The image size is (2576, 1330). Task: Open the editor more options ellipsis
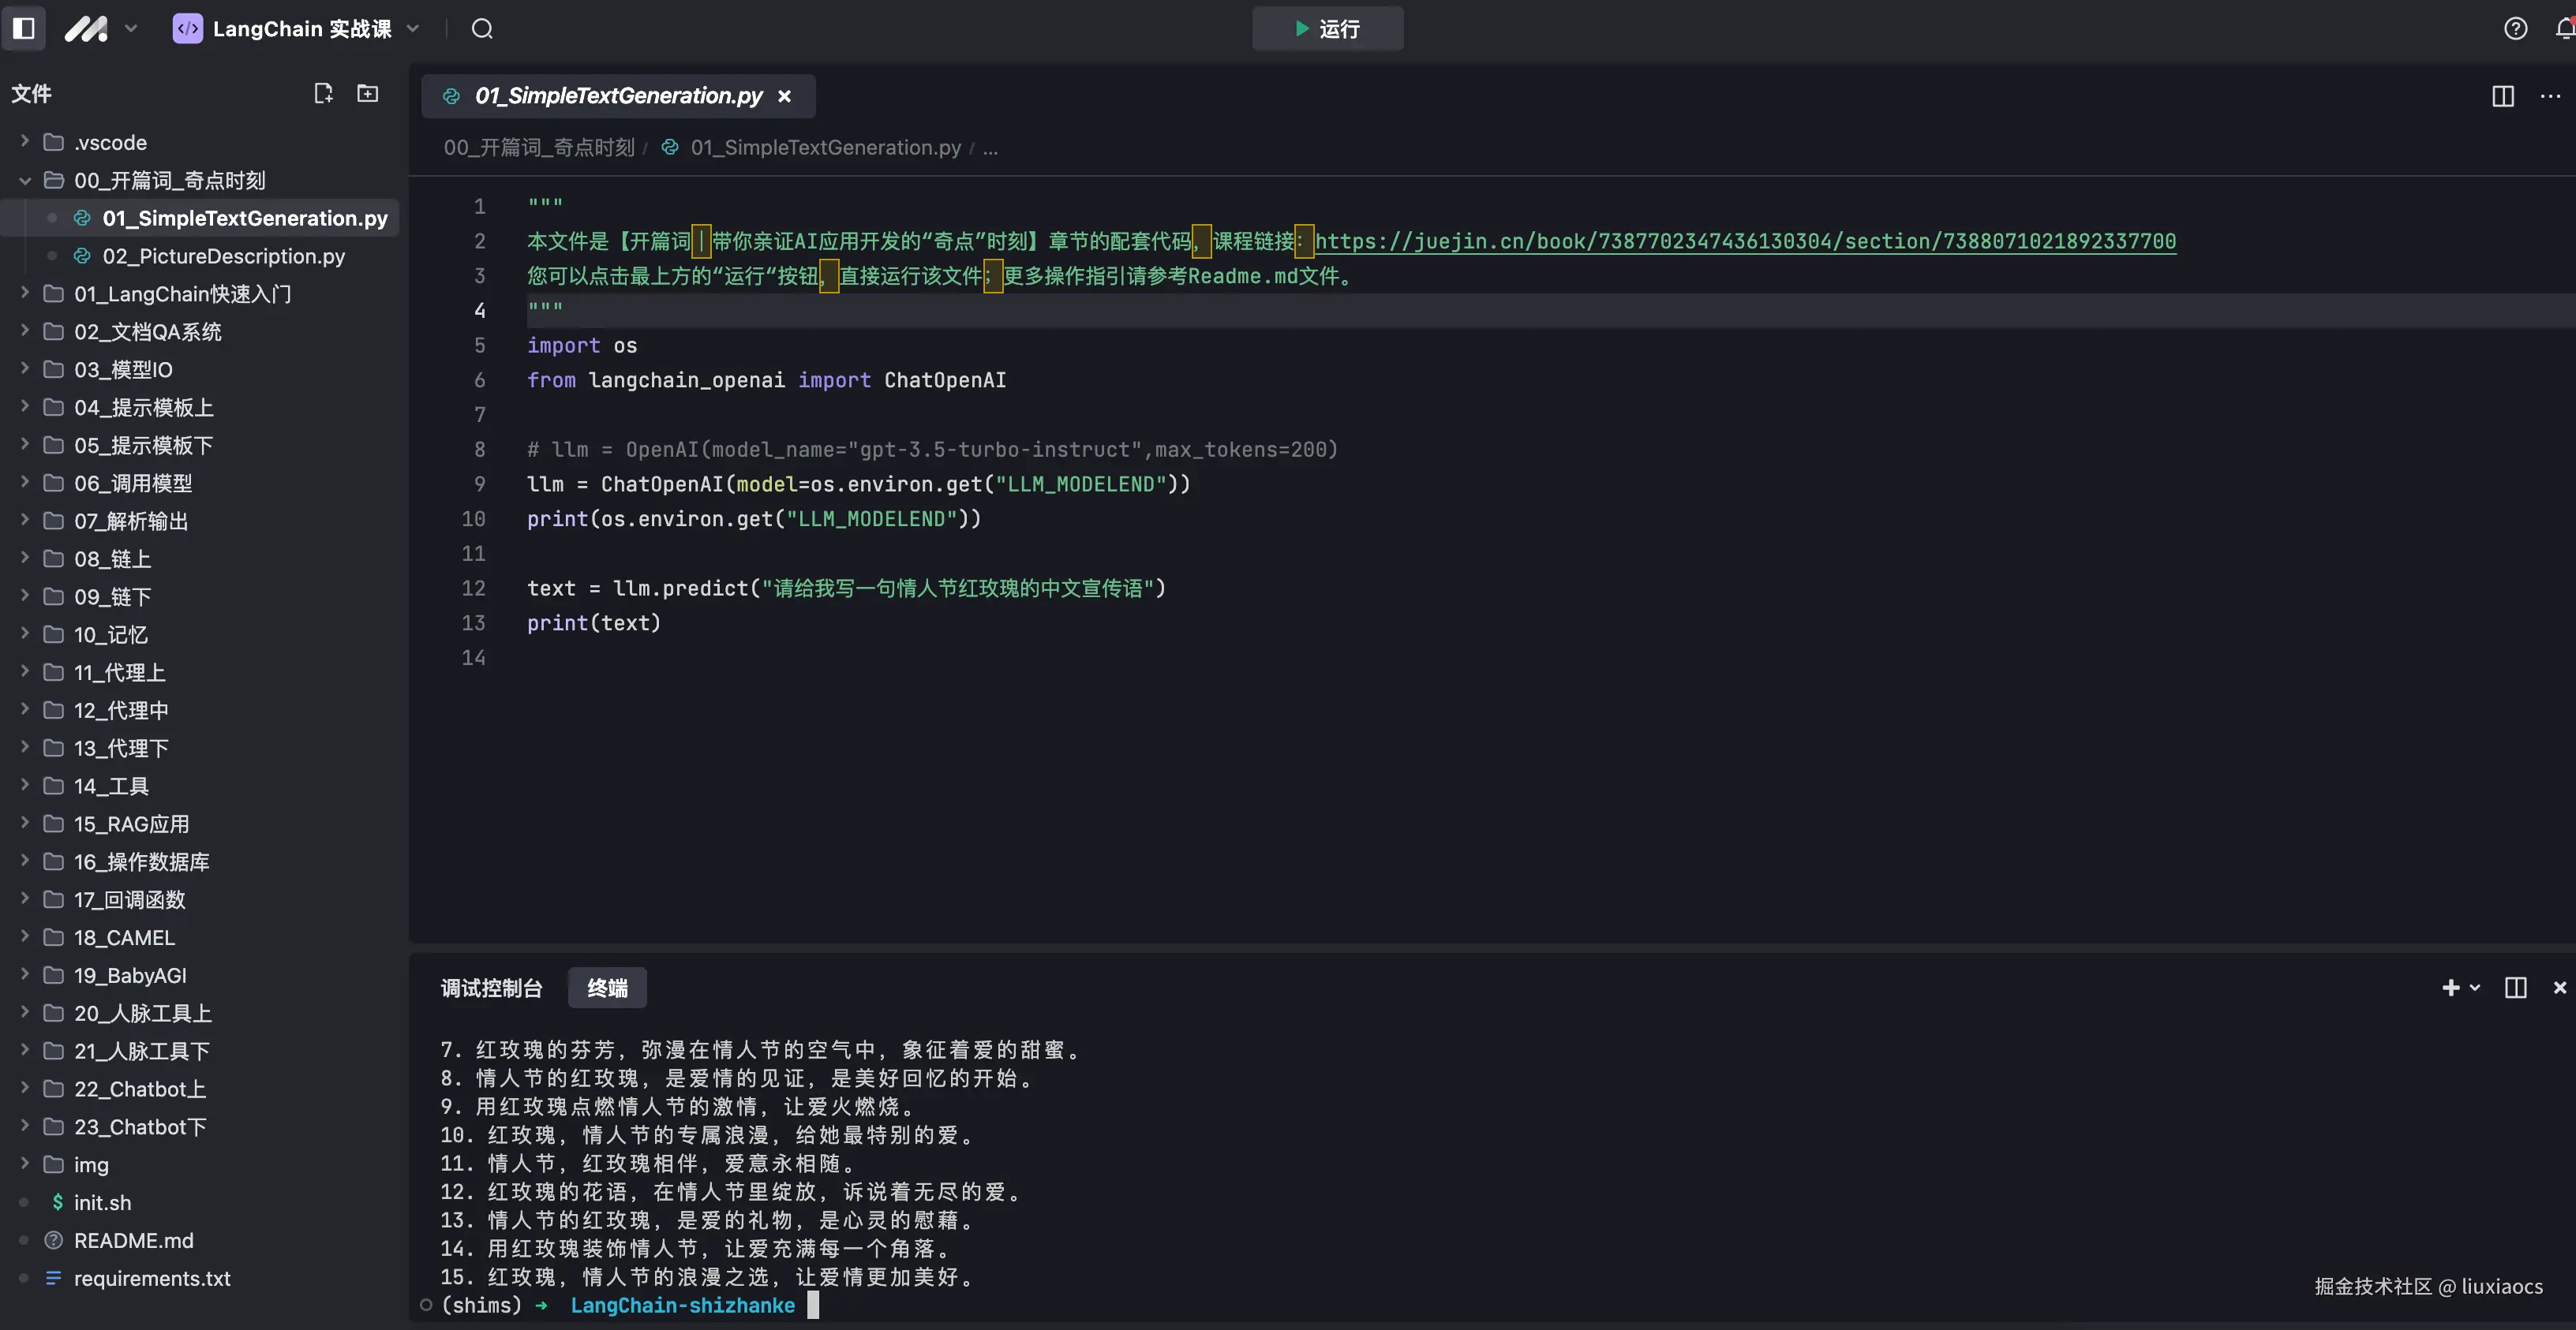[x=2550, y=96]
